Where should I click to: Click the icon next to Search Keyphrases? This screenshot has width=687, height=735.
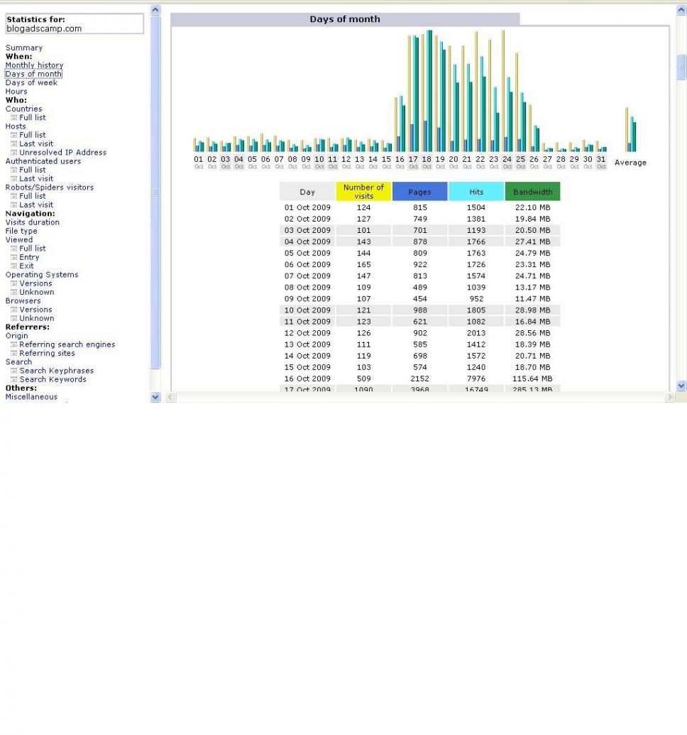(x=14, y=371)
